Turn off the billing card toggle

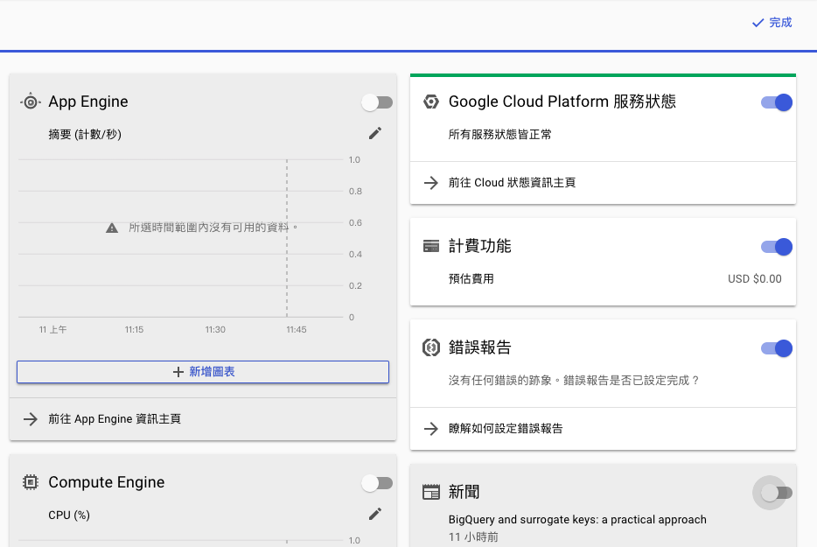[777, 247]
